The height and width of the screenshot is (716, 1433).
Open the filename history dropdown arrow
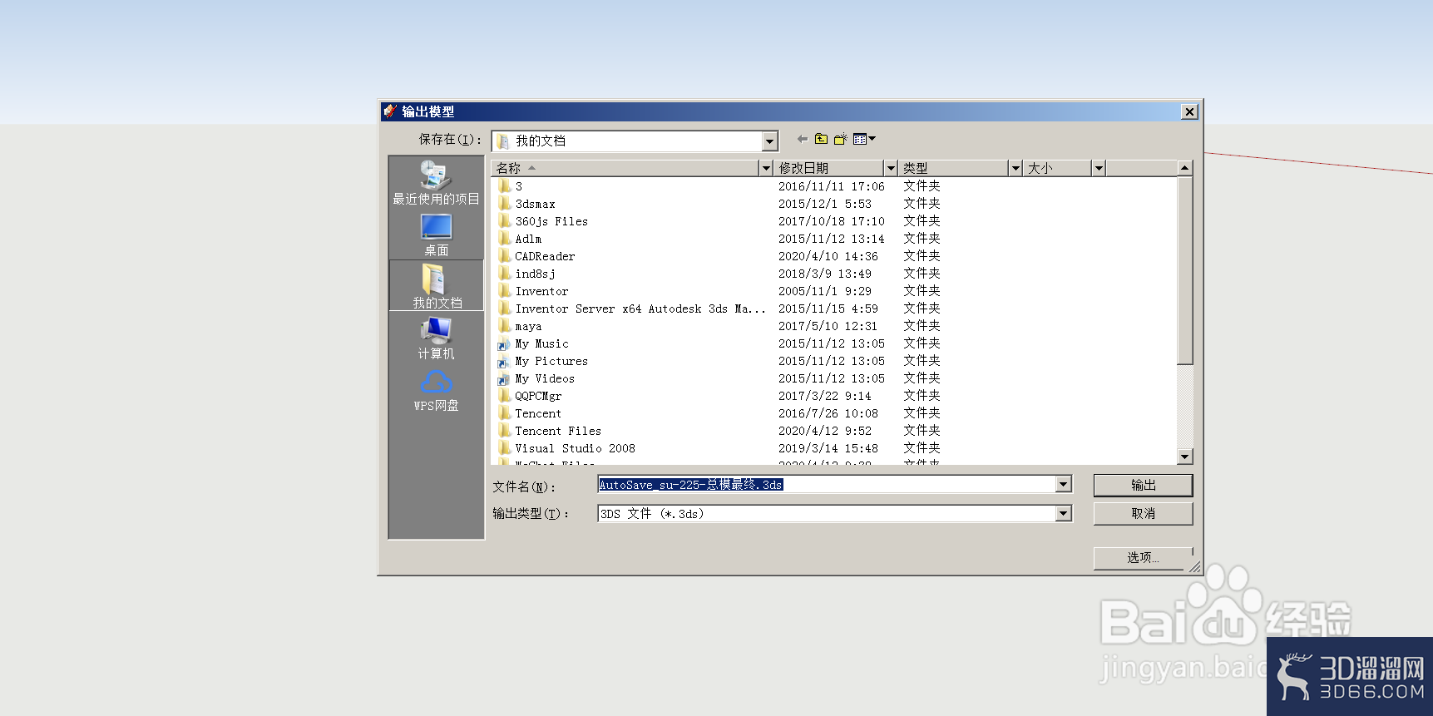(x=1064, y=485)
